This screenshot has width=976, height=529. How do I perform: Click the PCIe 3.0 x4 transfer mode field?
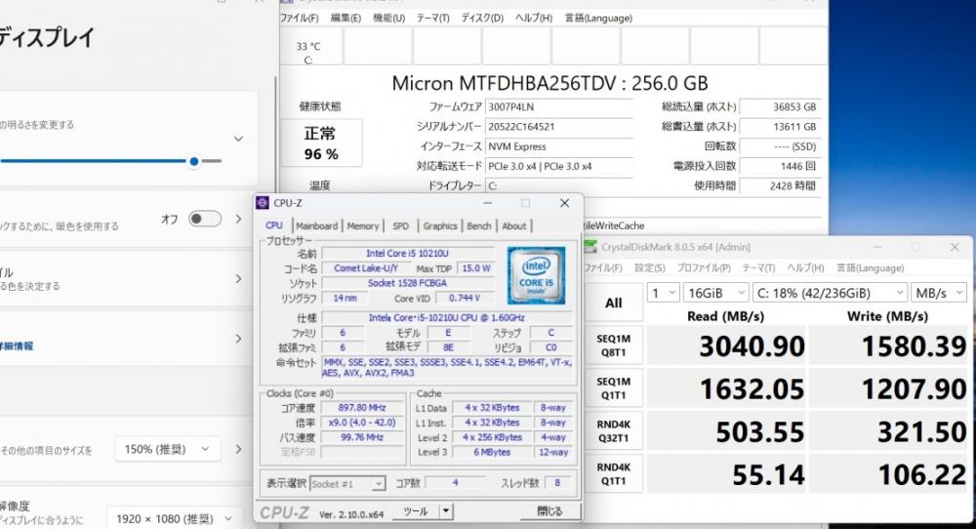559,166
